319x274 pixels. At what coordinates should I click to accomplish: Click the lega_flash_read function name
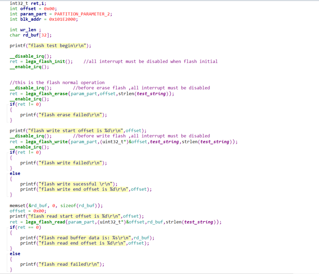tap(45, 222)
